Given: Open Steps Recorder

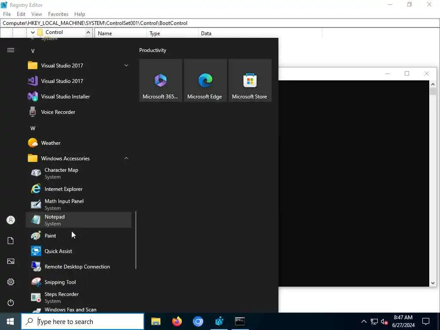Looking at the screenshot, I should coord(79,297).
